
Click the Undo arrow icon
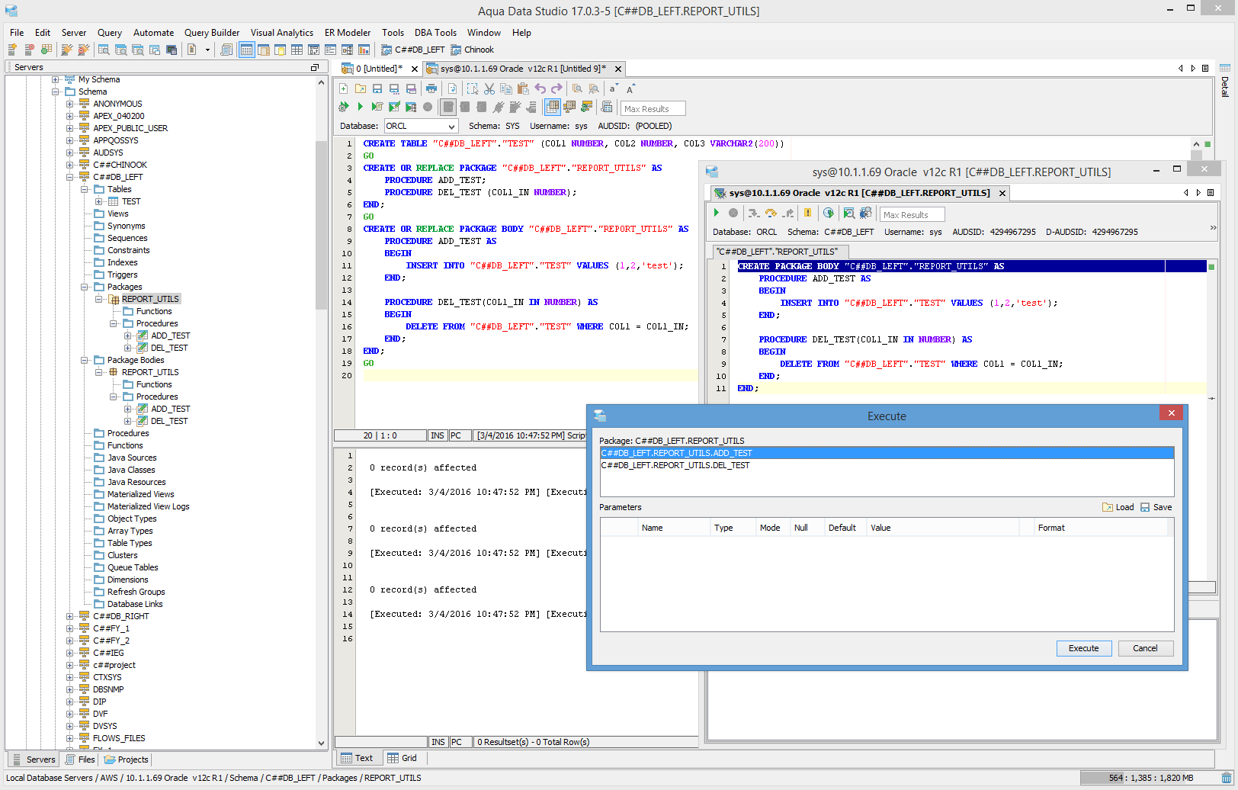point(540,89)
